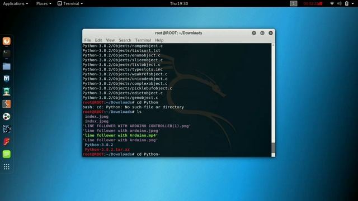The height and width of the screenshot is (201, 358).
Task: Click the 'Python-3.8.2/Objects/rangeobject.c' line
Action: point(123,46)
